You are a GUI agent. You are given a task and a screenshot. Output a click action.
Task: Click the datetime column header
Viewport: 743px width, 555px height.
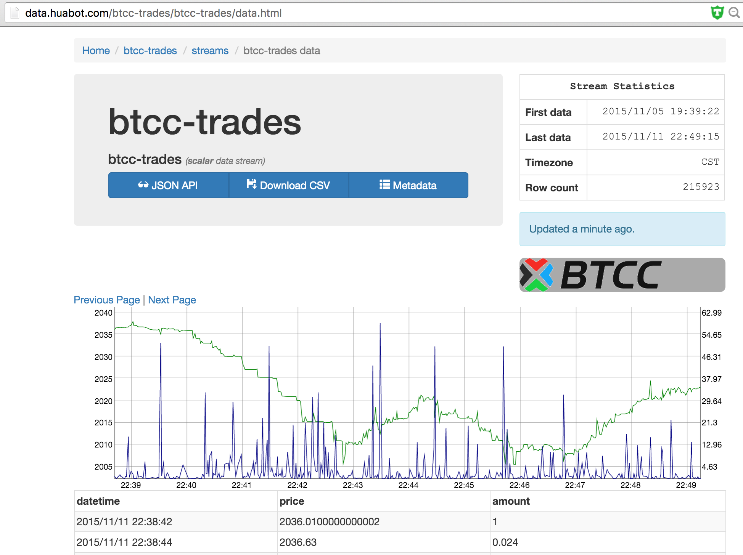pyautogui.click(x=98, y=501)
